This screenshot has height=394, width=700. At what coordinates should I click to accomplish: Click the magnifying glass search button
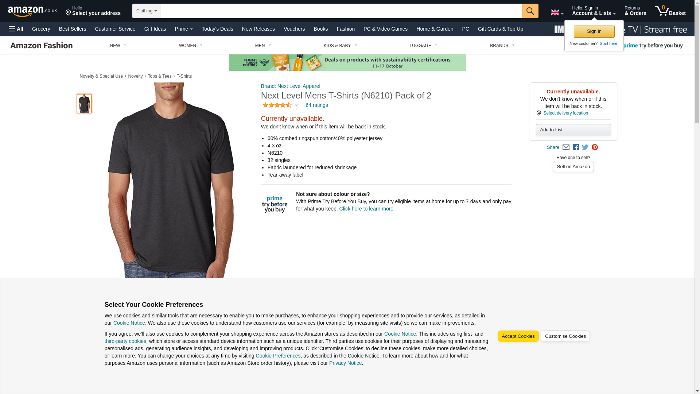coord(530,11)
